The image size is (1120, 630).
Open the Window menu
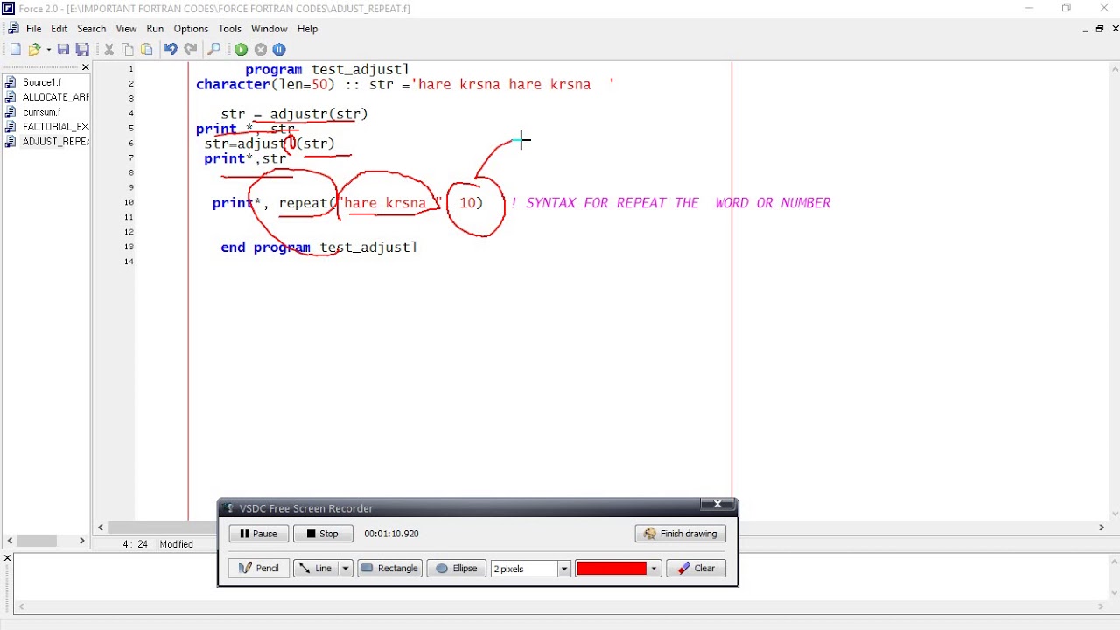tap(269, 29)
